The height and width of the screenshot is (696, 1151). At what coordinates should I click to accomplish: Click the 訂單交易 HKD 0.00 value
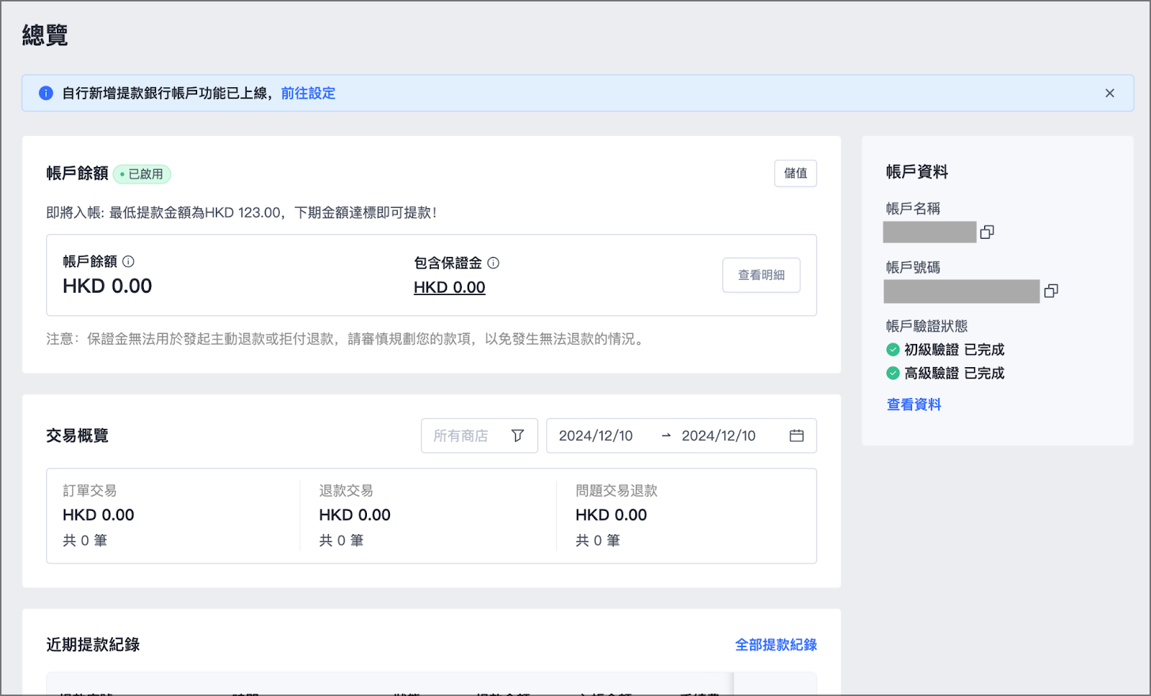pyautogui.click(x=99, y=515)
